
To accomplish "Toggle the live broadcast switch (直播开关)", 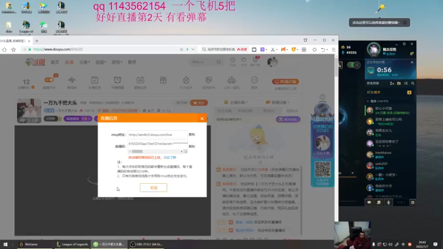I will click(49, 80).
